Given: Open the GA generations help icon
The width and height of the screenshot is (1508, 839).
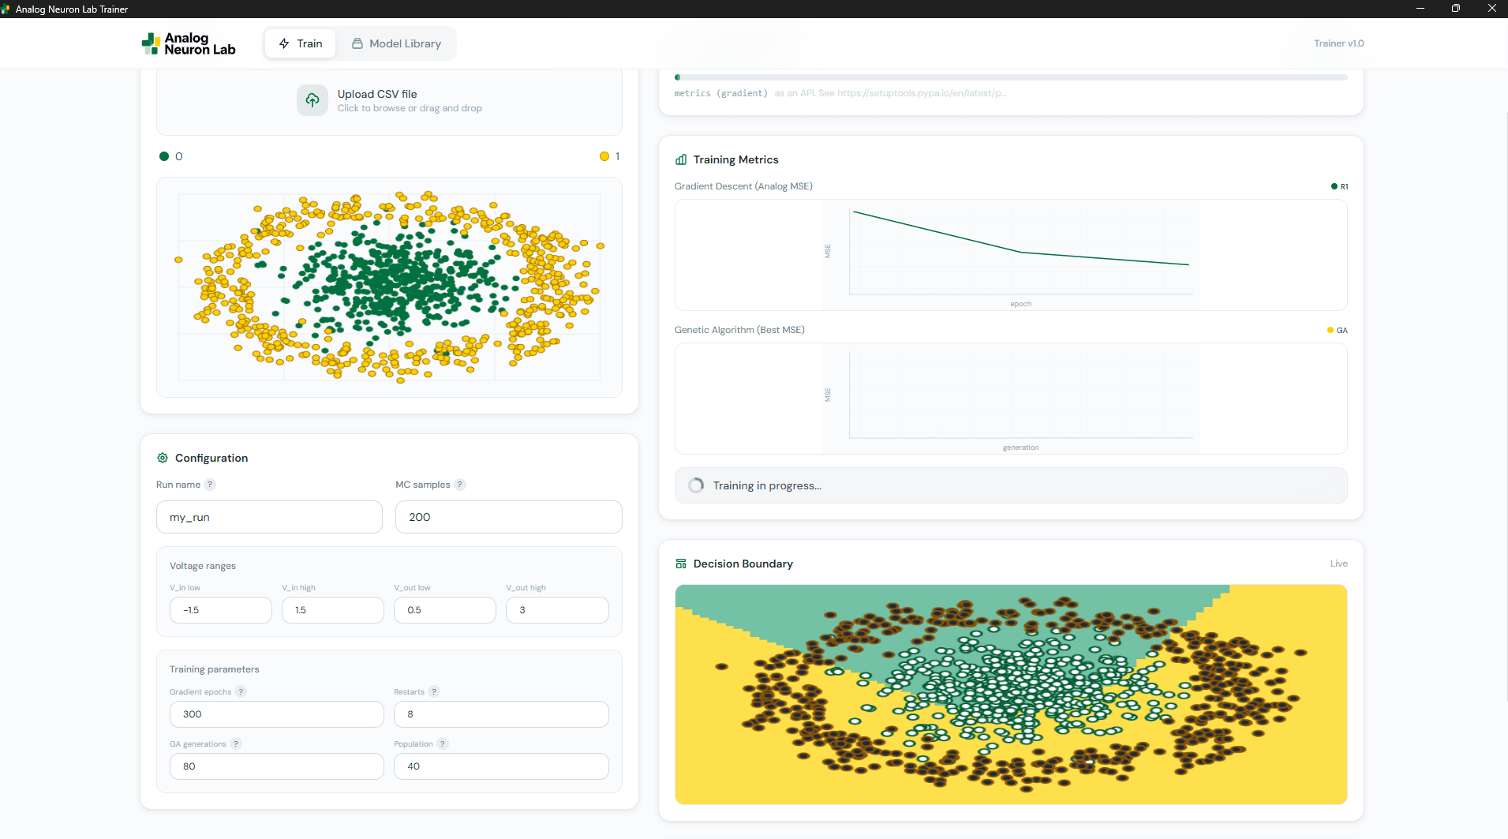Looking at the screenshot, I should [235, 743].
